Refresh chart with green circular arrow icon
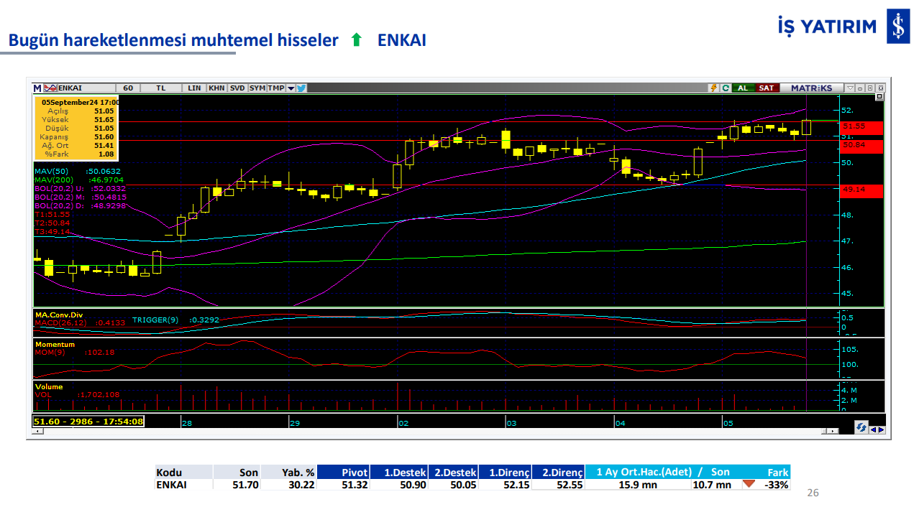The height and width of the screenshot is (507, 914). pos(726,88)
